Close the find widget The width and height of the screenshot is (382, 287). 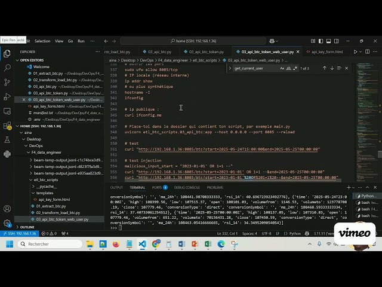click(346, 68)
